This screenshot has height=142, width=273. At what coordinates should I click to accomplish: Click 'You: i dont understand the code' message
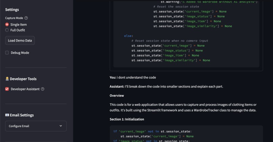tap(133, 77)
